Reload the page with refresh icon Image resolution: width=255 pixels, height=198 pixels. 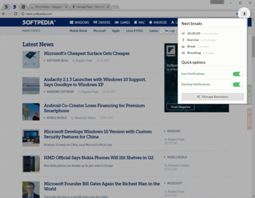tap(16, 14)
